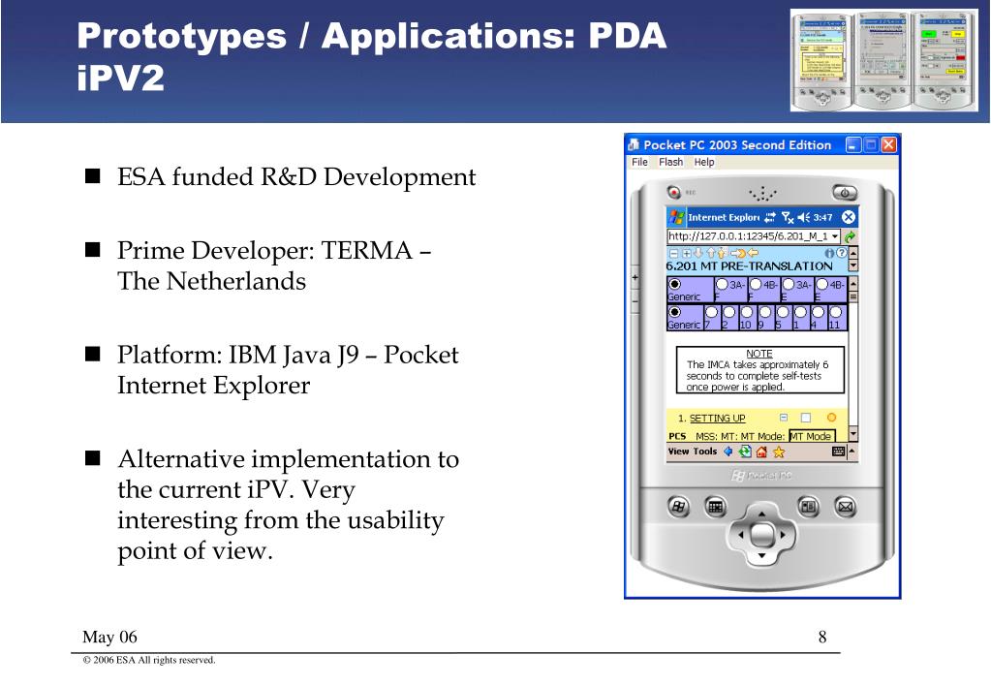Image resolution: width=991 pixels, height=686 pixels.
Task: Click the yellow right arrow with circle icon
Action: point(736,253)
